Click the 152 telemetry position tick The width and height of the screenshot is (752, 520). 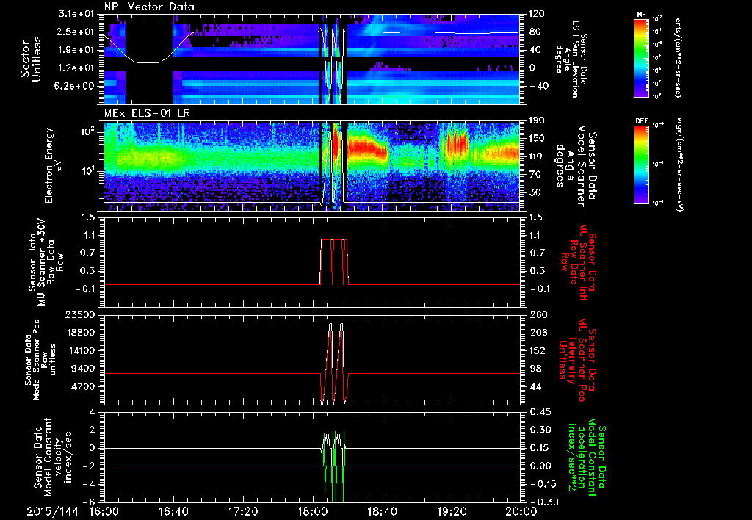point(537,350)
